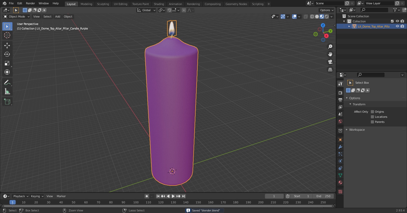Open the Material properties tab
Viewport: 407px width, 213px height.
[x=340, y=182]
